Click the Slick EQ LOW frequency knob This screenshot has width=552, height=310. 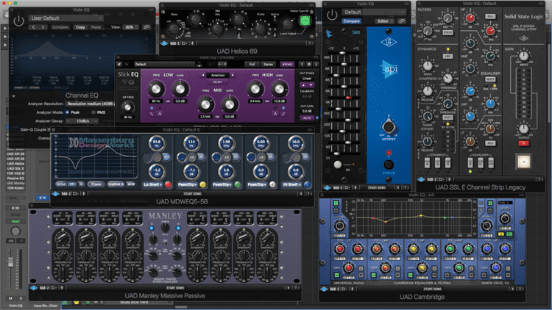(x=155, y=90)
